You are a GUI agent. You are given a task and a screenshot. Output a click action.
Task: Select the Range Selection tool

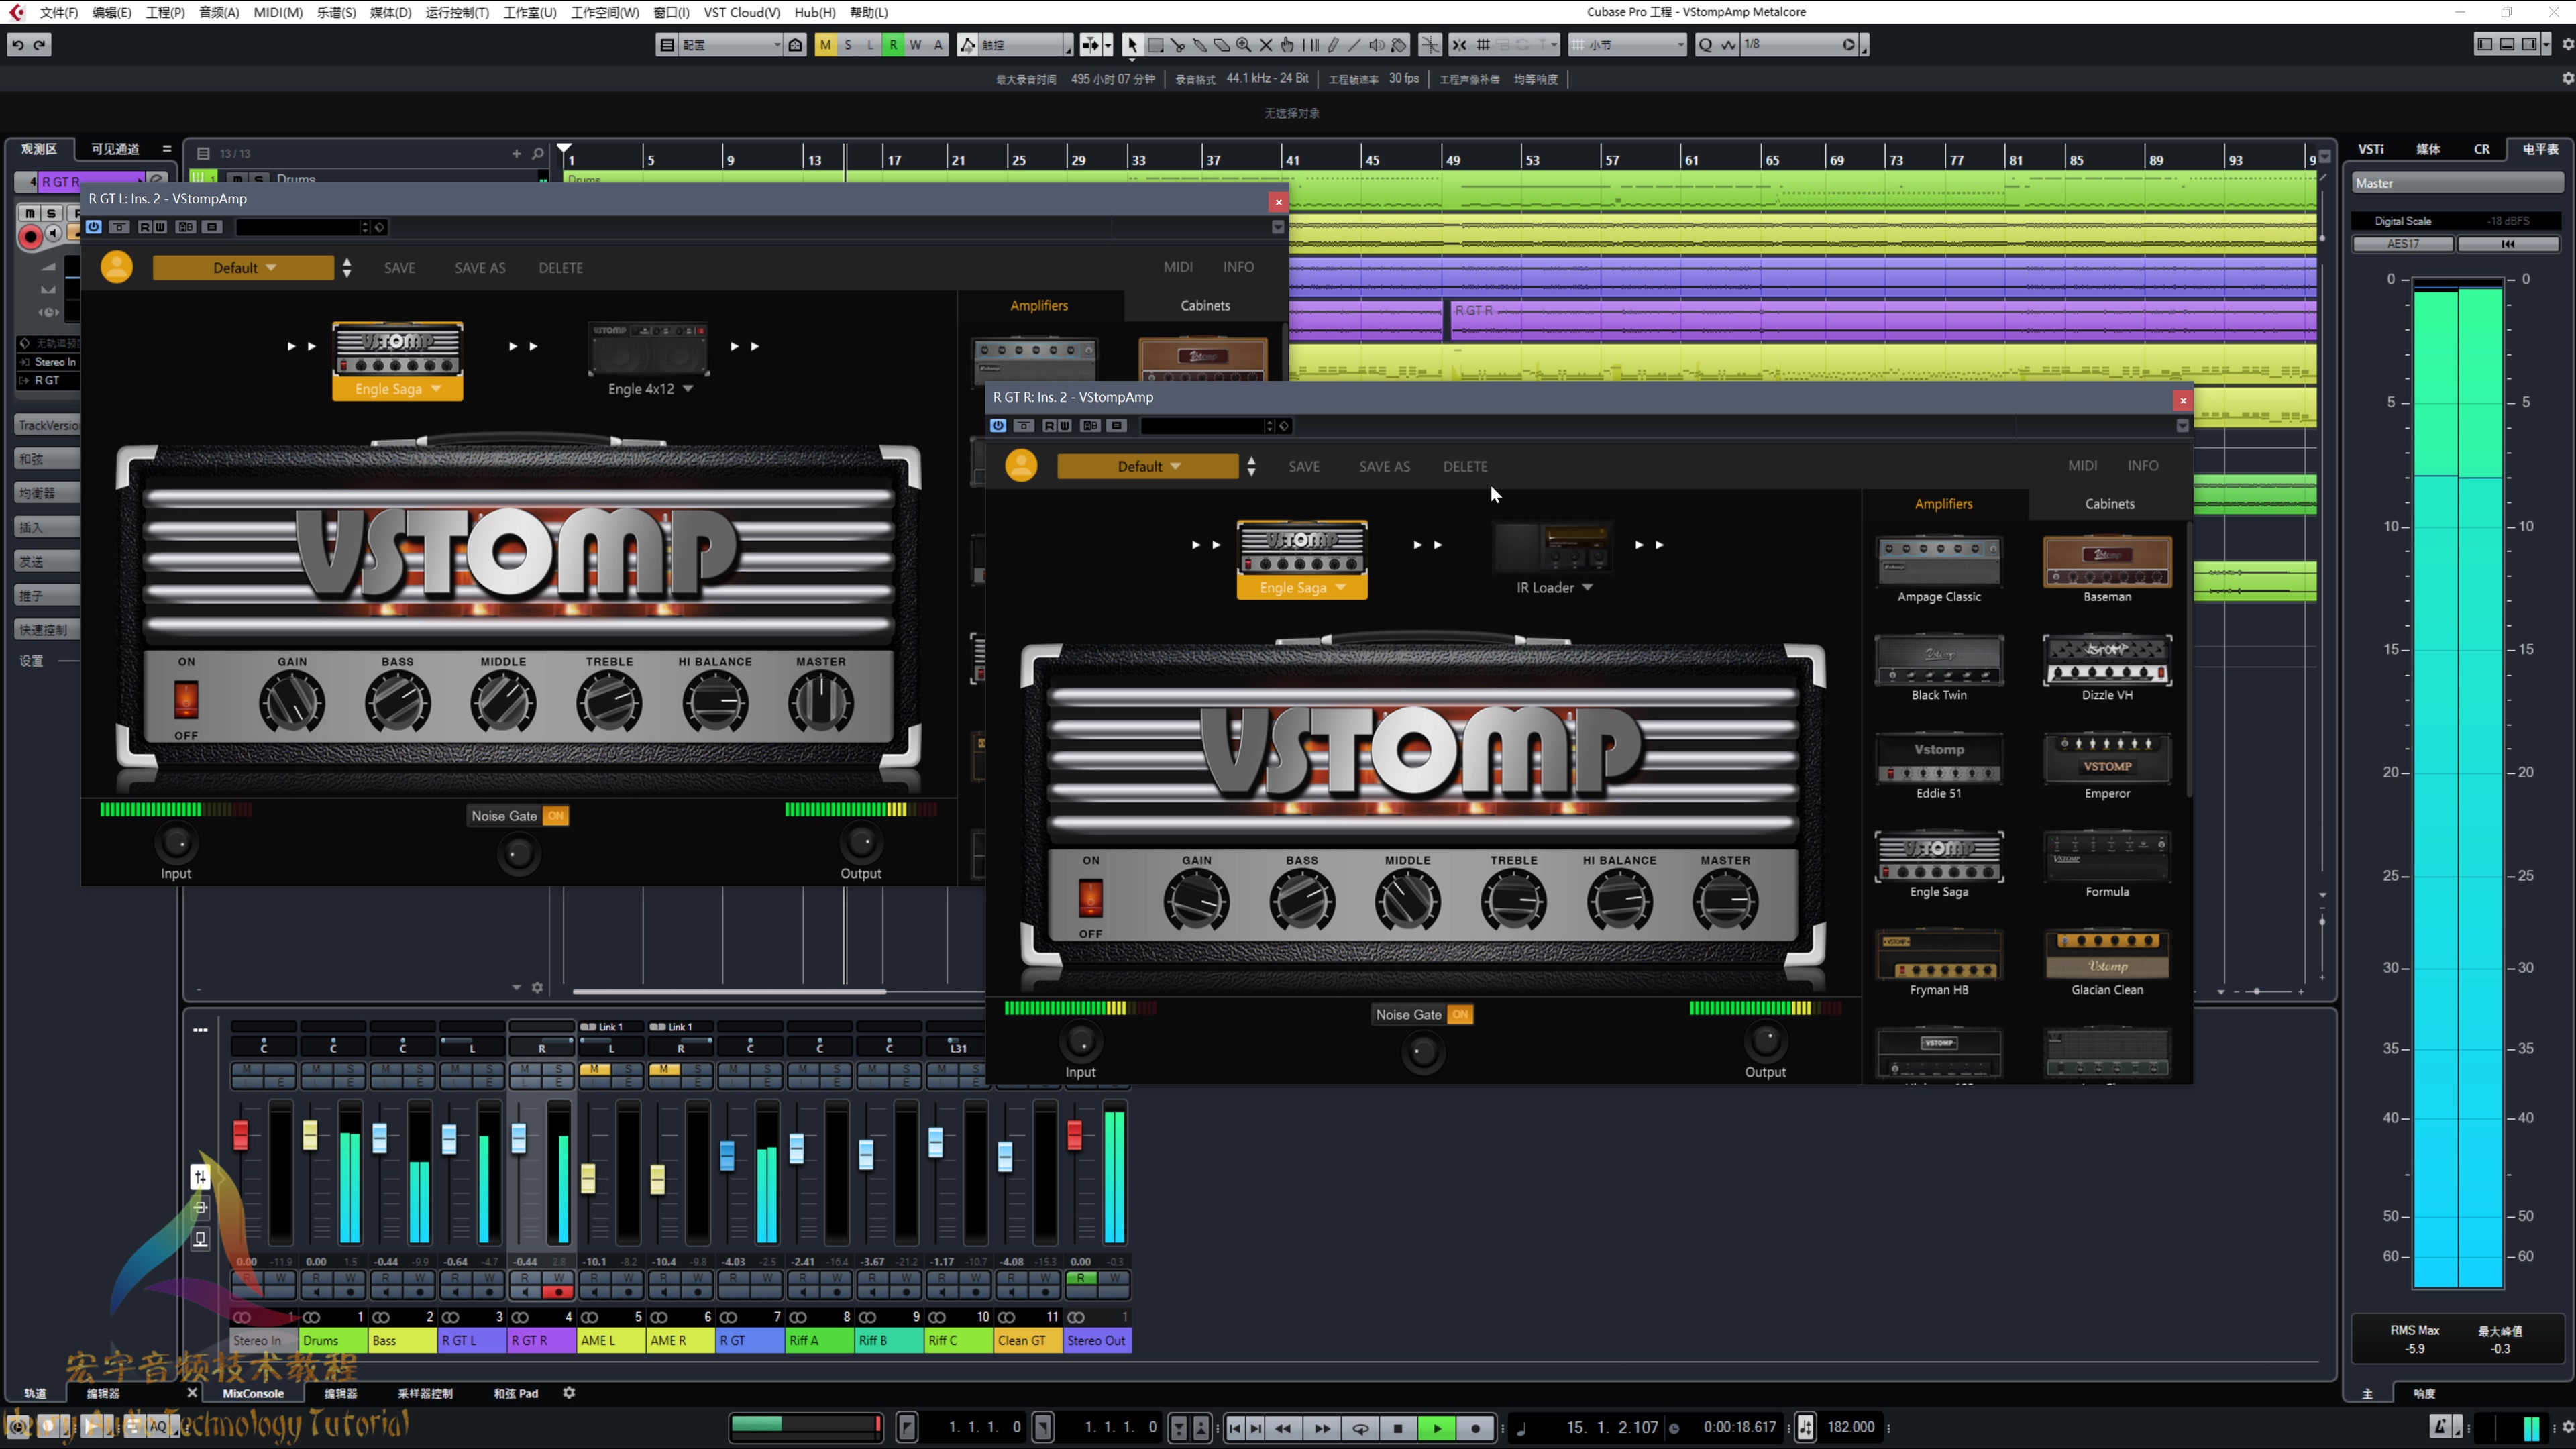coord(1155,44)
